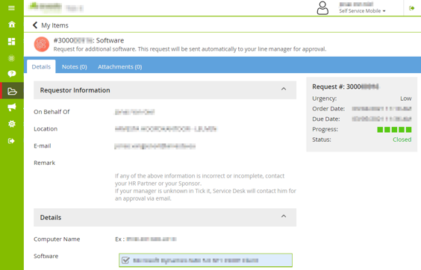Toggle the Software checkbox
The width and height of the screenshot is (421, 270).
click(125, 260)
